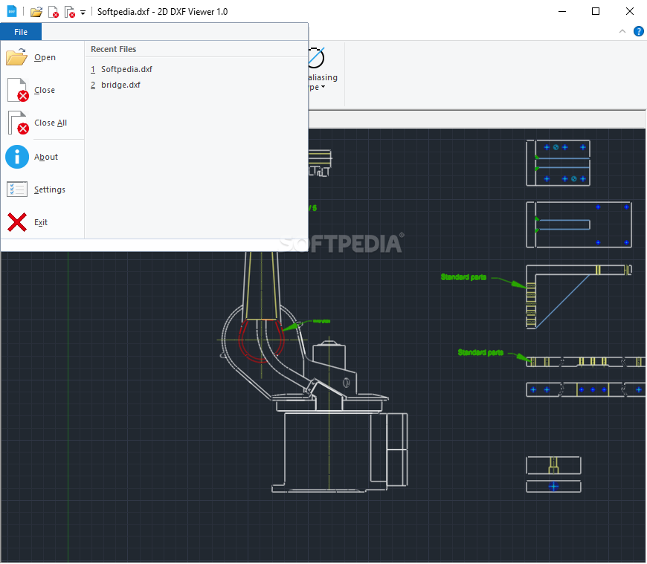Close the 2D DXF Viewer window
Viewport: 647px width, 564px height.
[630, 12]
